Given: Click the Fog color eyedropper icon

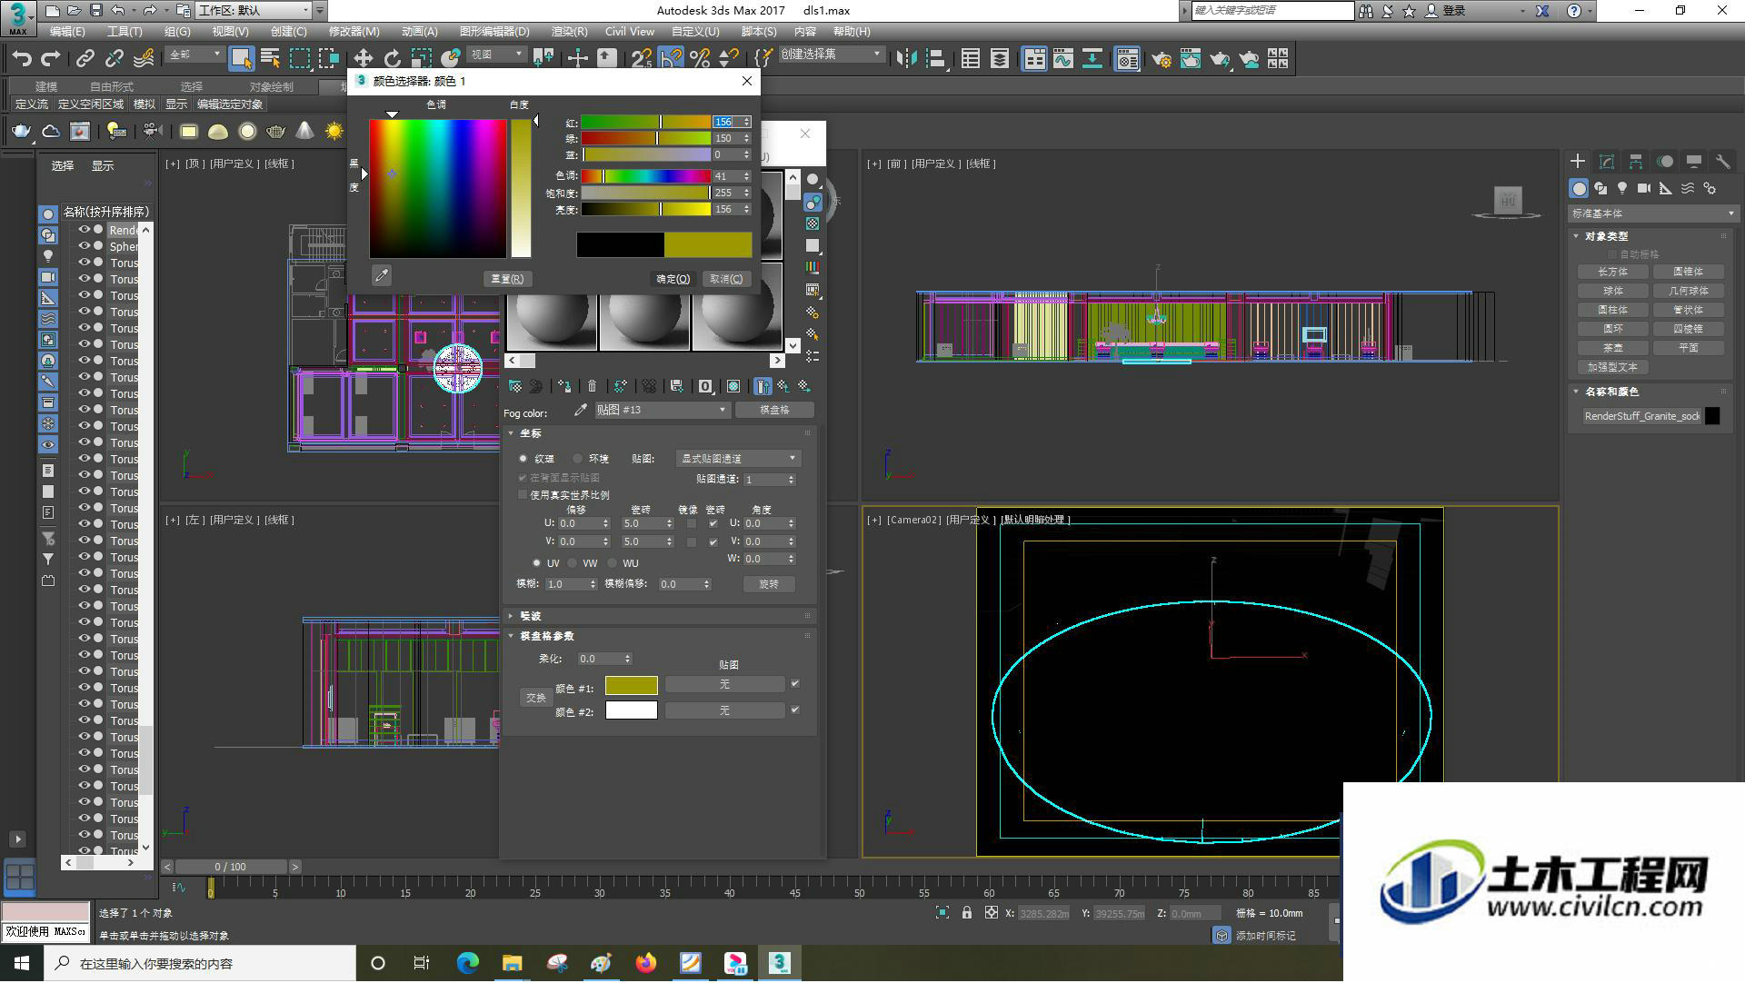Looking at the screenshot, I should pos(581,411).
